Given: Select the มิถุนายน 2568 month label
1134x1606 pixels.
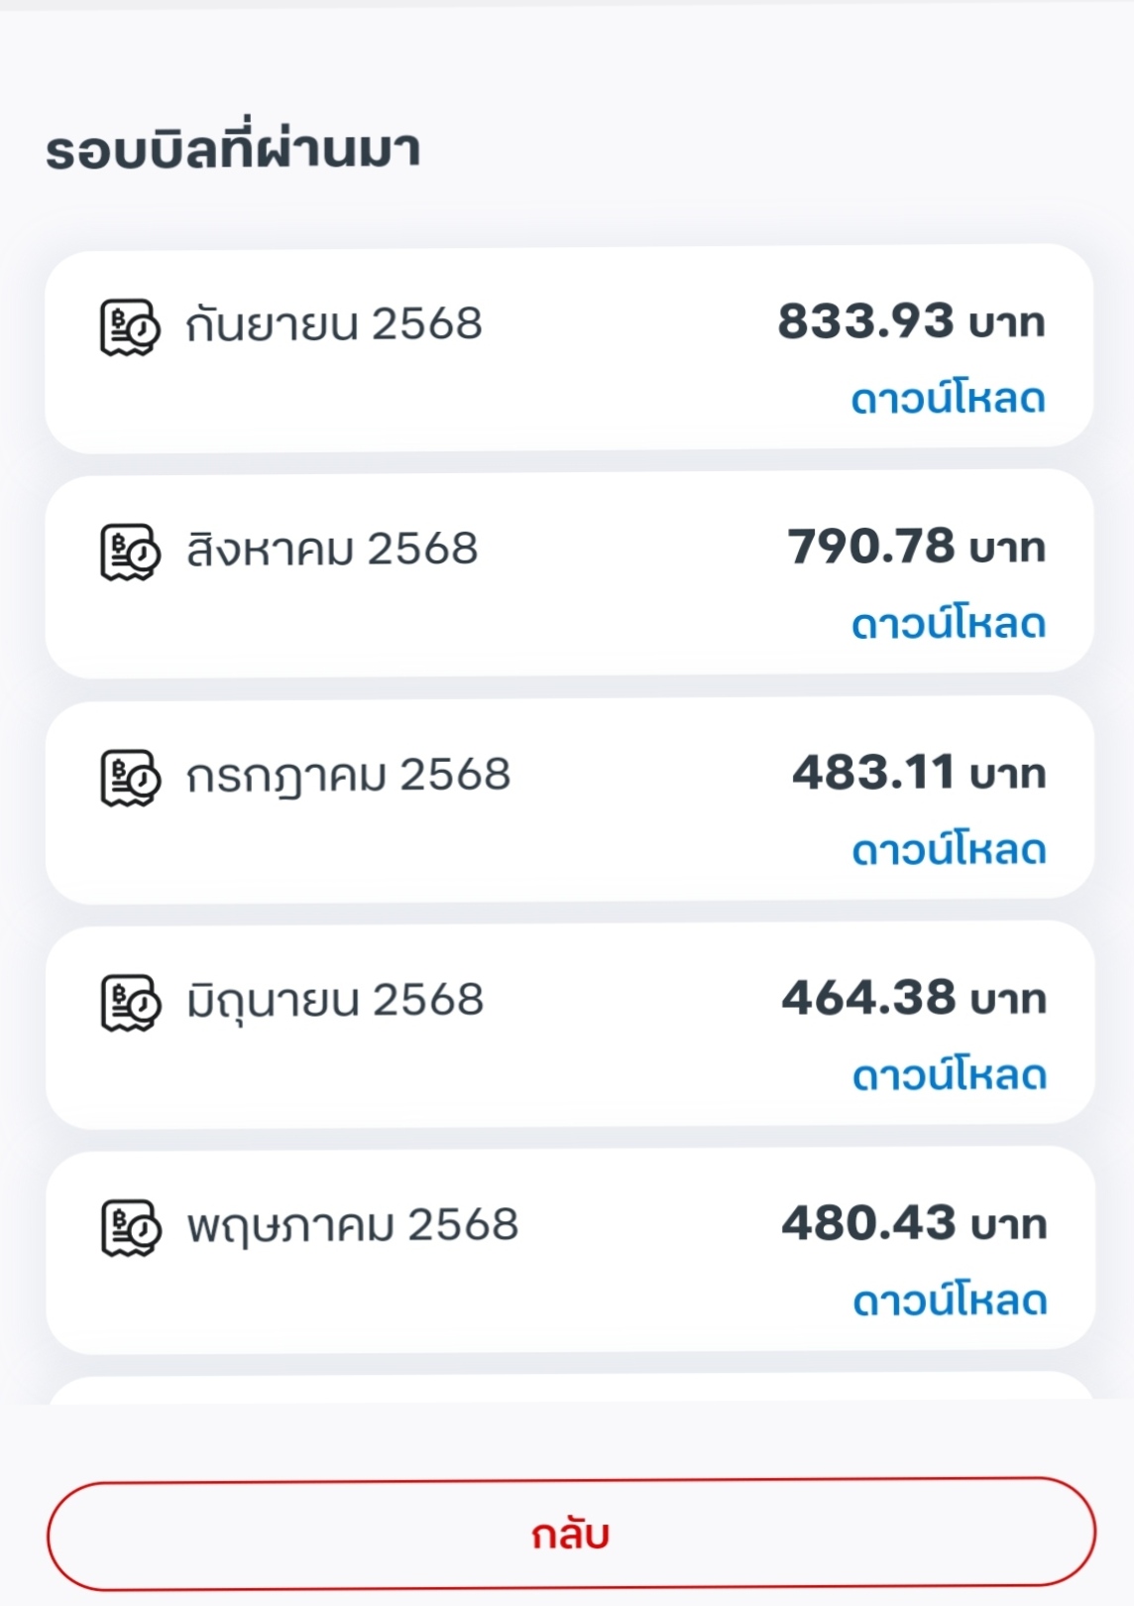Looking at the screenshot, I should coord(335,1000).
